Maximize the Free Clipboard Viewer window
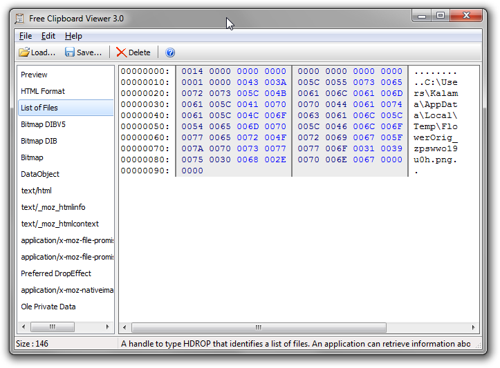Viewport: 500px width, 368px height. [x=441, y=14]
